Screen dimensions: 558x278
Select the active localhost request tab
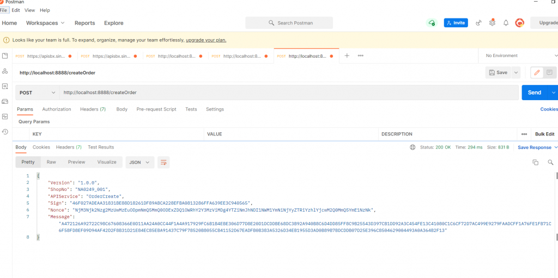coord(306,56)
